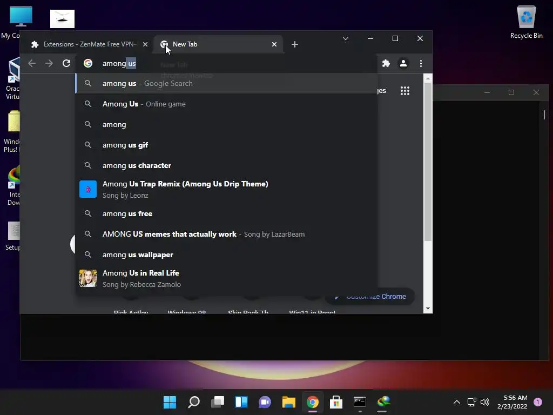Minimize the background black window
Viewport: 553px width, 415px height.
coord(487,92)
